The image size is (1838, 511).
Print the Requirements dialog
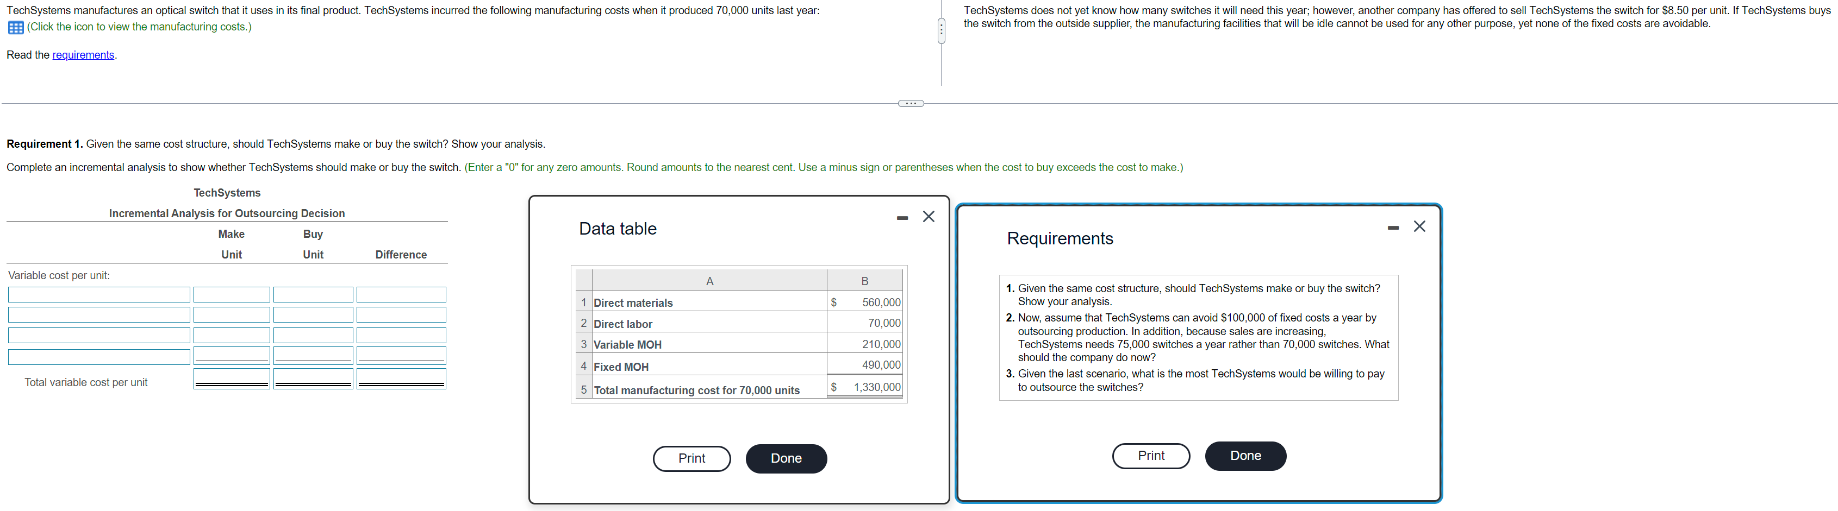pyautogui.click(x=1151, y=456)
